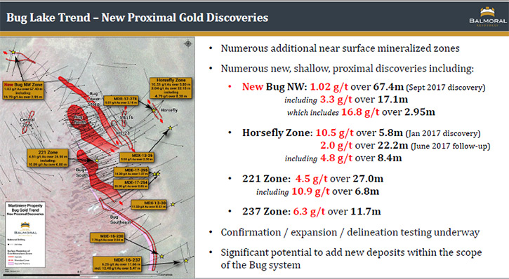509x279 pixels.
Task: Click the yellow star at 221 Zone
Action: [97, 161]
